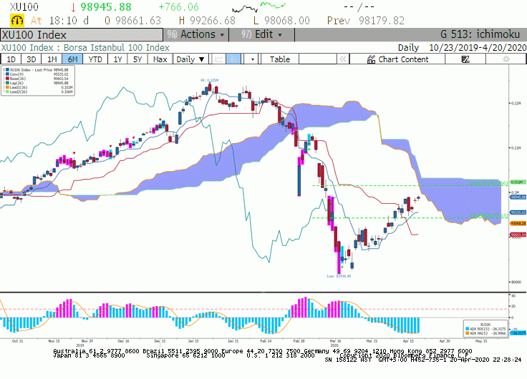Switch range to 1Y
Image resolution: width=527 pixels, height=379 pixels.
tap(117, 59)
